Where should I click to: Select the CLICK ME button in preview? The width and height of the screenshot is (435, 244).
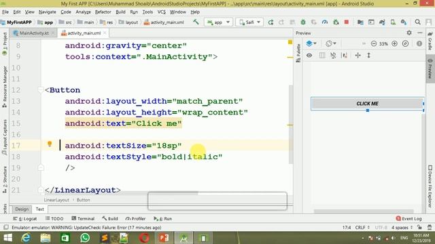coord(367,104)
